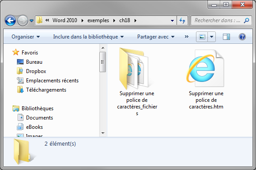Open the eBooks library
Image resolution: width=256 pixels, height=170 pixels.
(x=34, y=127)
